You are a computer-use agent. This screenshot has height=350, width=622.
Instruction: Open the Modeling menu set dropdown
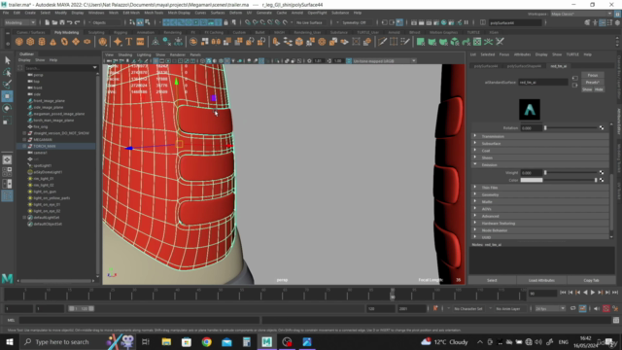pyautogui.click(x=19, y=22)
